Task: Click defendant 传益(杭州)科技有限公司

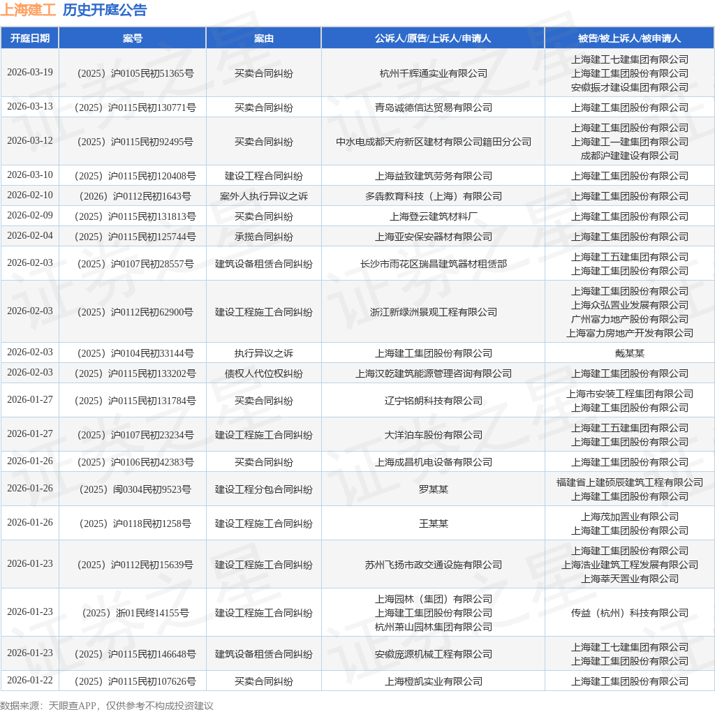Action: (630, 613)
